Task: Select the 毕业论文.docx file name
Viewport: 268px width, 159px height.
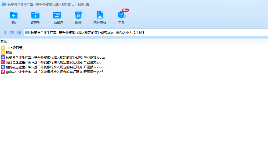Action: [55, 58]
